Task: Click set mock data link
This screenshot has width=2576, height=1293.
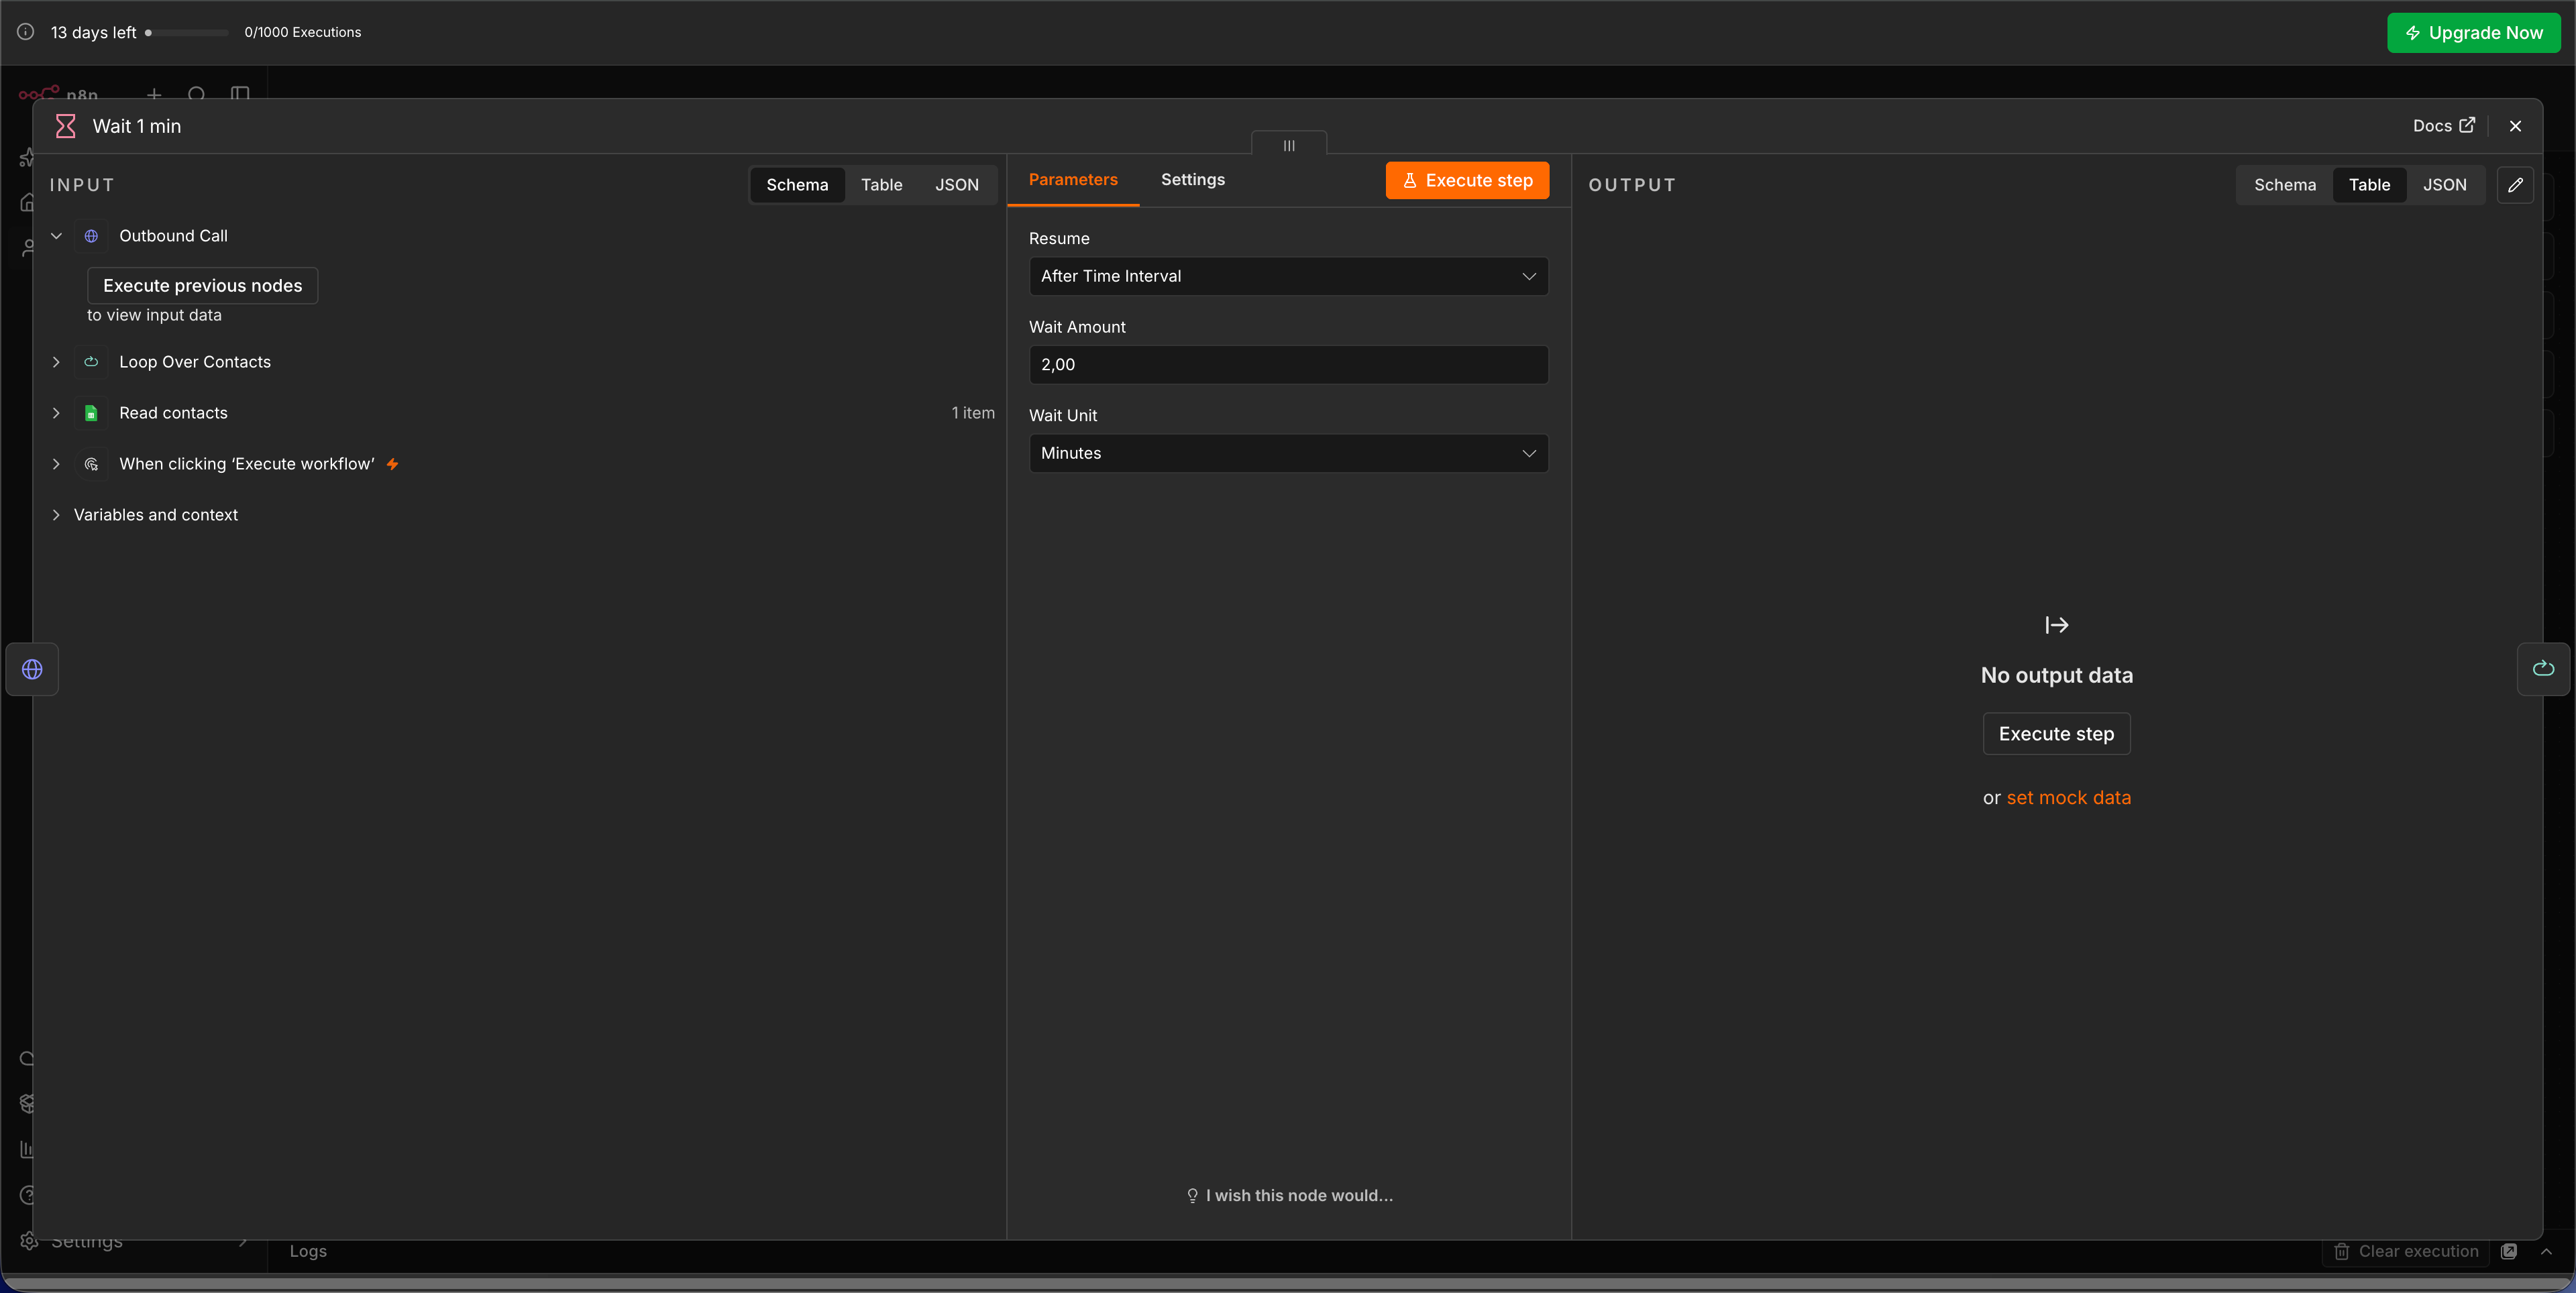Action: pyautogui.click(x=2068, y=798)
